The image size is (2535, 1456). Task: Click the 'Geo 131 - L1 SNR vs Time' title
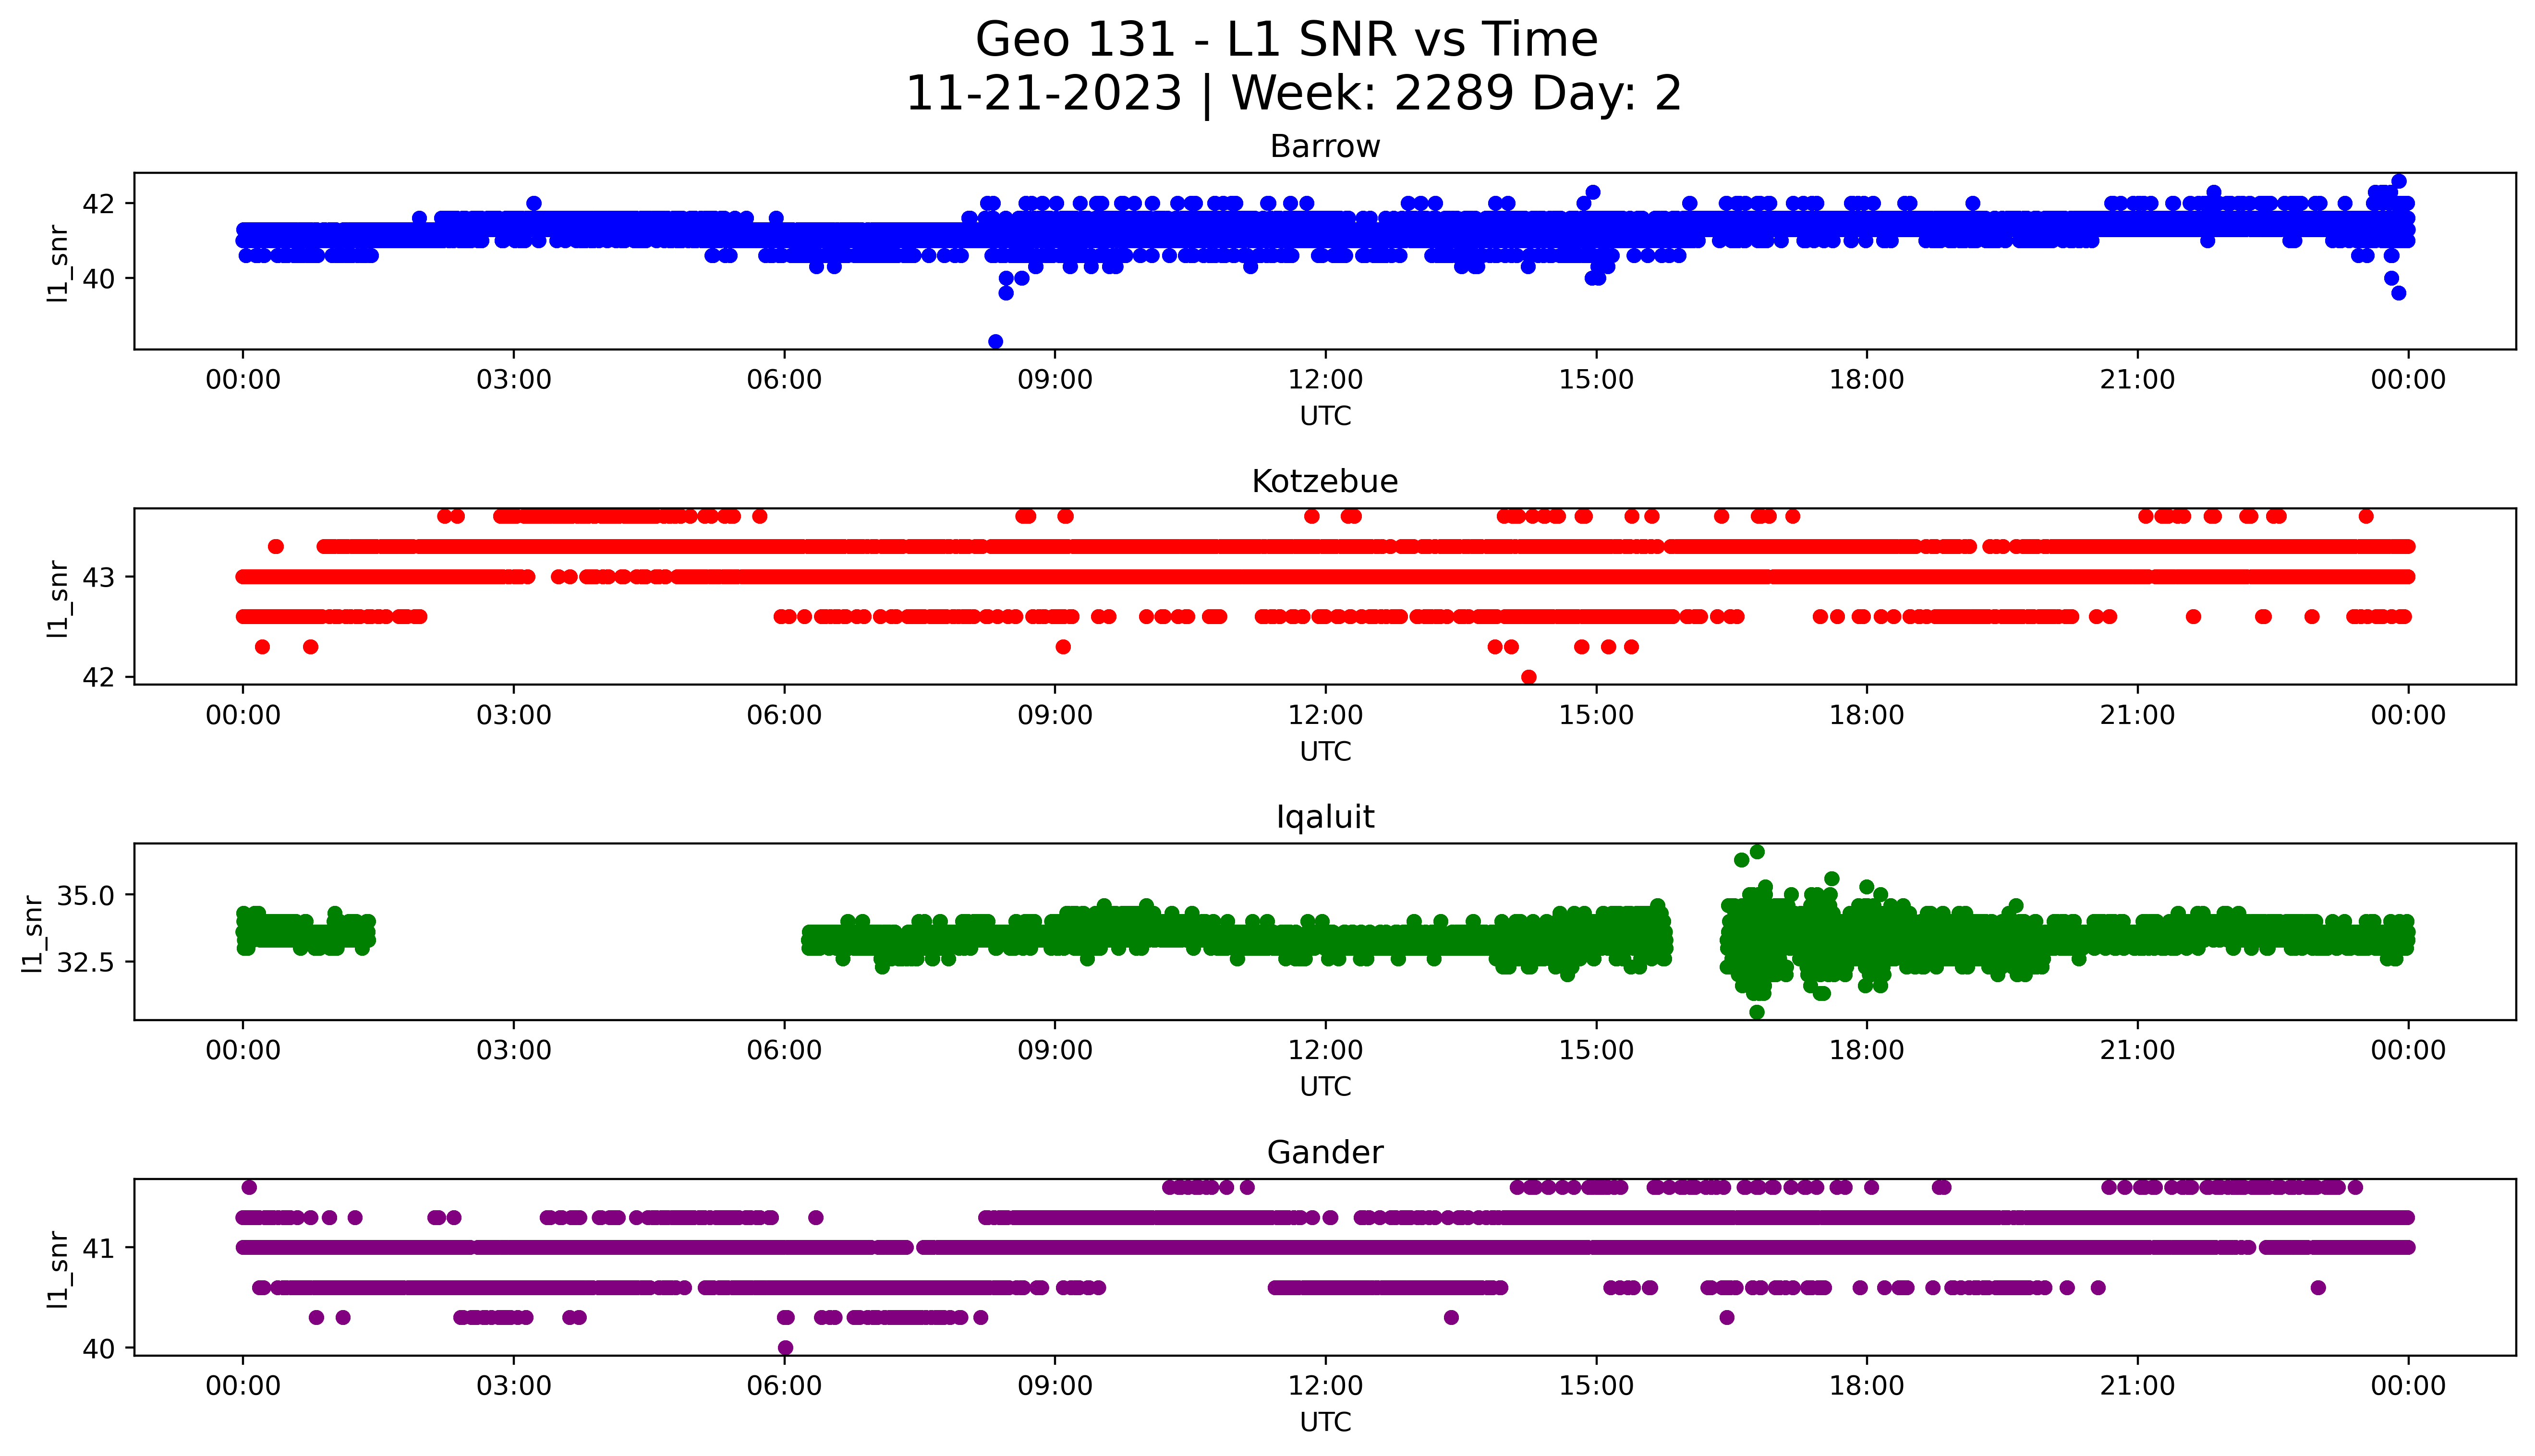(x=1286, y=40)
